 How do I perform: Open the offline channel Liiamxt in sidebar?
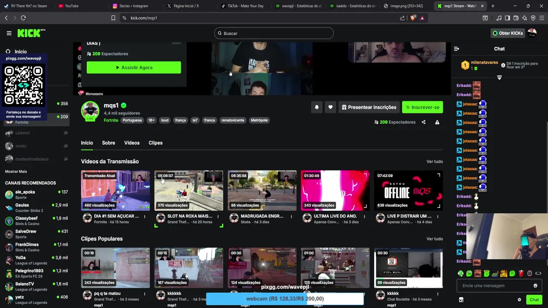[36, 133]
